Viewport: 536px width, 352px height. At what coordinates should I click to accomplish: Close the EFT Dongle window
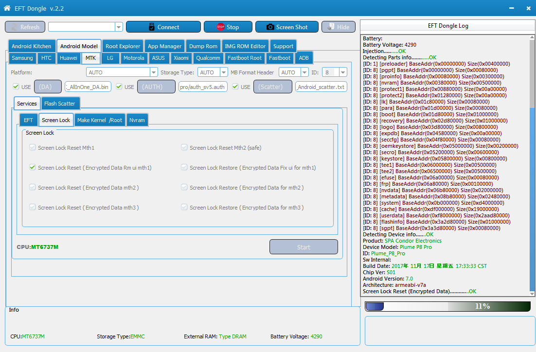click(529, 8)
